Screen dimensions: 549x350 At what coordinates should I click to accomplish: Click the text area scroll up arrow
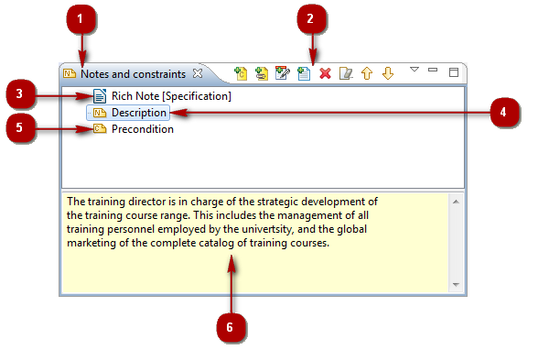456,202
